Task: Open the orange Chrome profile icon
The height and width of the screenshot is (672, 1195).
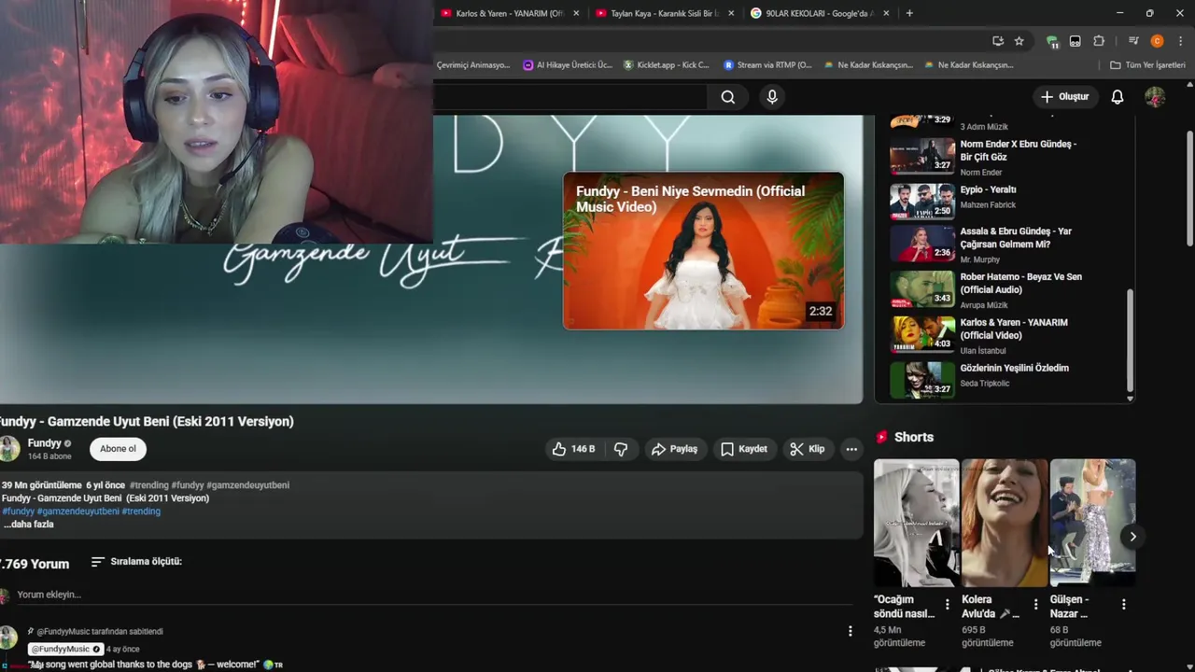Action: (x=1157, y=41)
